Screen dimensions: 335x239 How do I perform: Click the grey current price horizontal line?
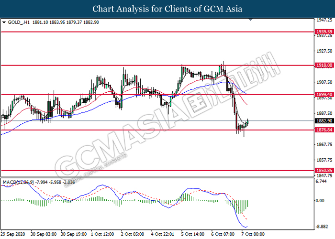click(x=157, y=121)
